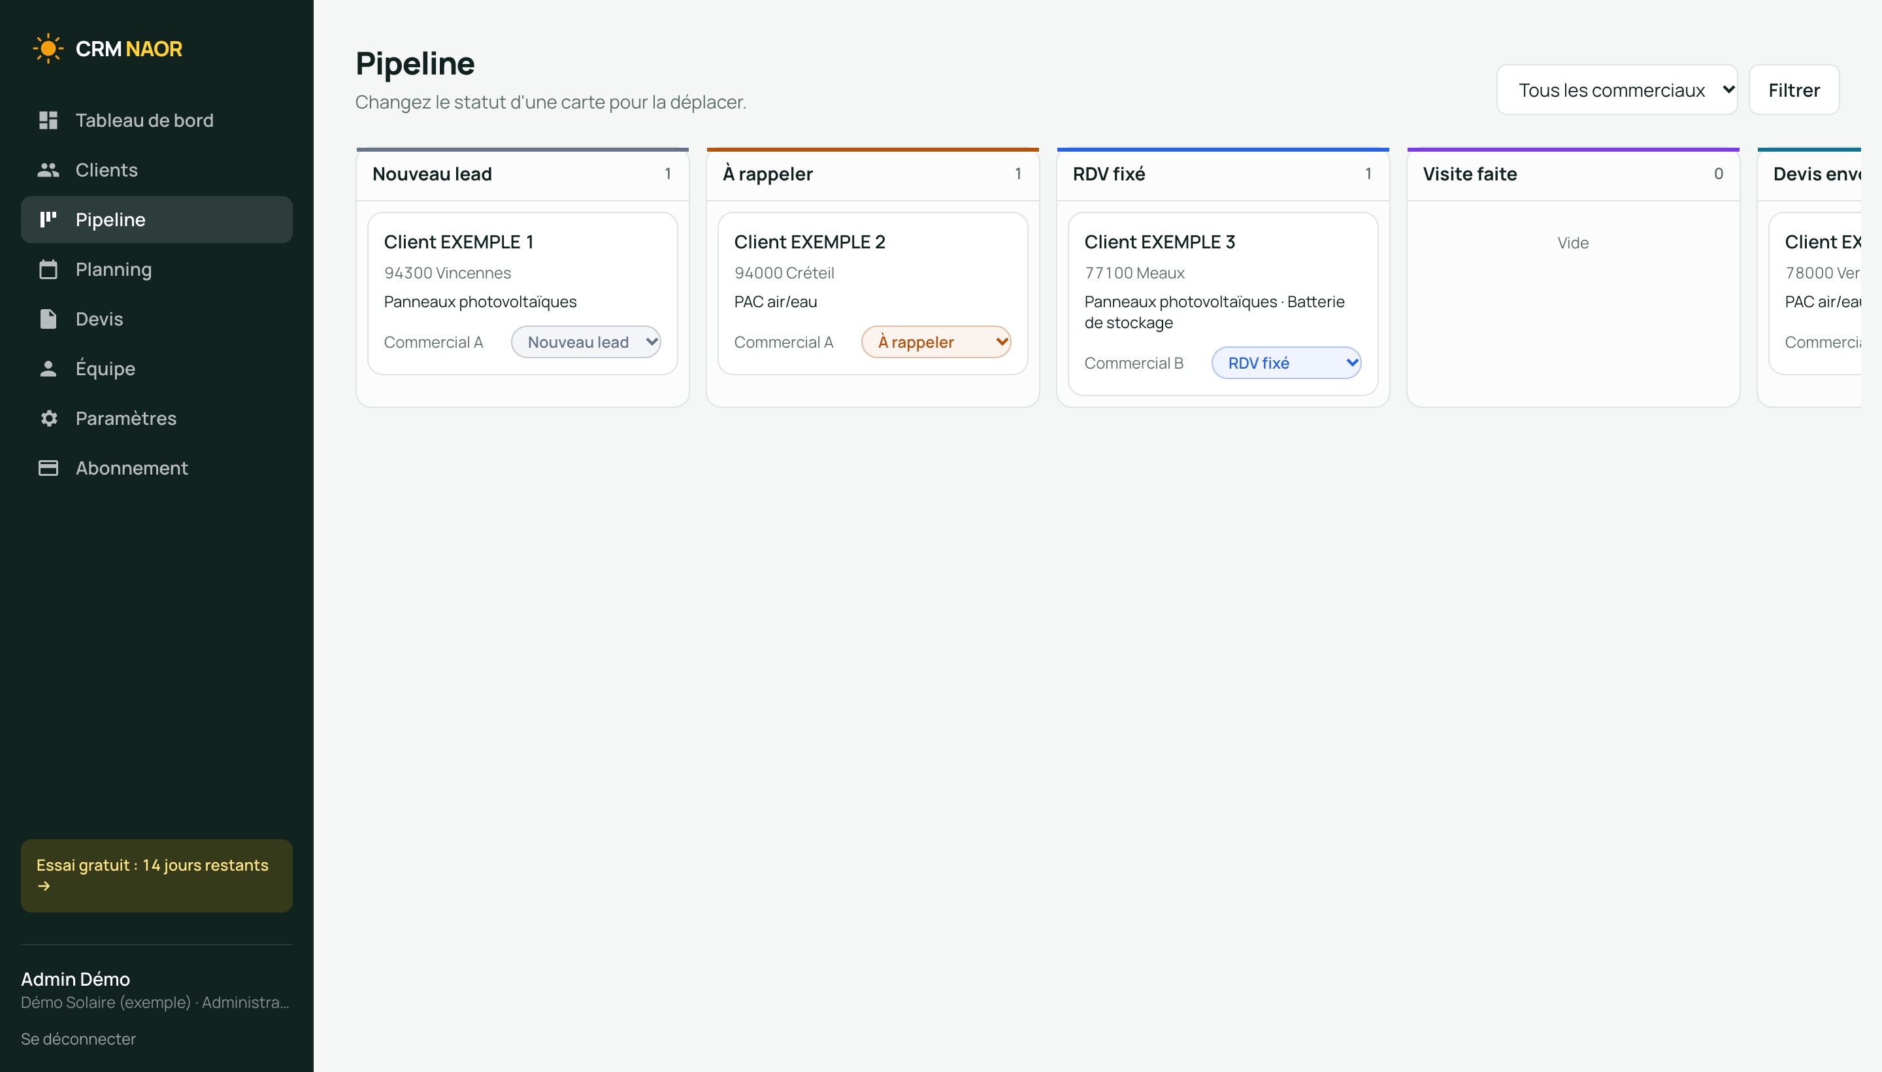Screen dimensions: 1882x1072
Task: Click the Vide placeholder in Visite faite
Action: pyautogui.click(x=1573, y=243)
